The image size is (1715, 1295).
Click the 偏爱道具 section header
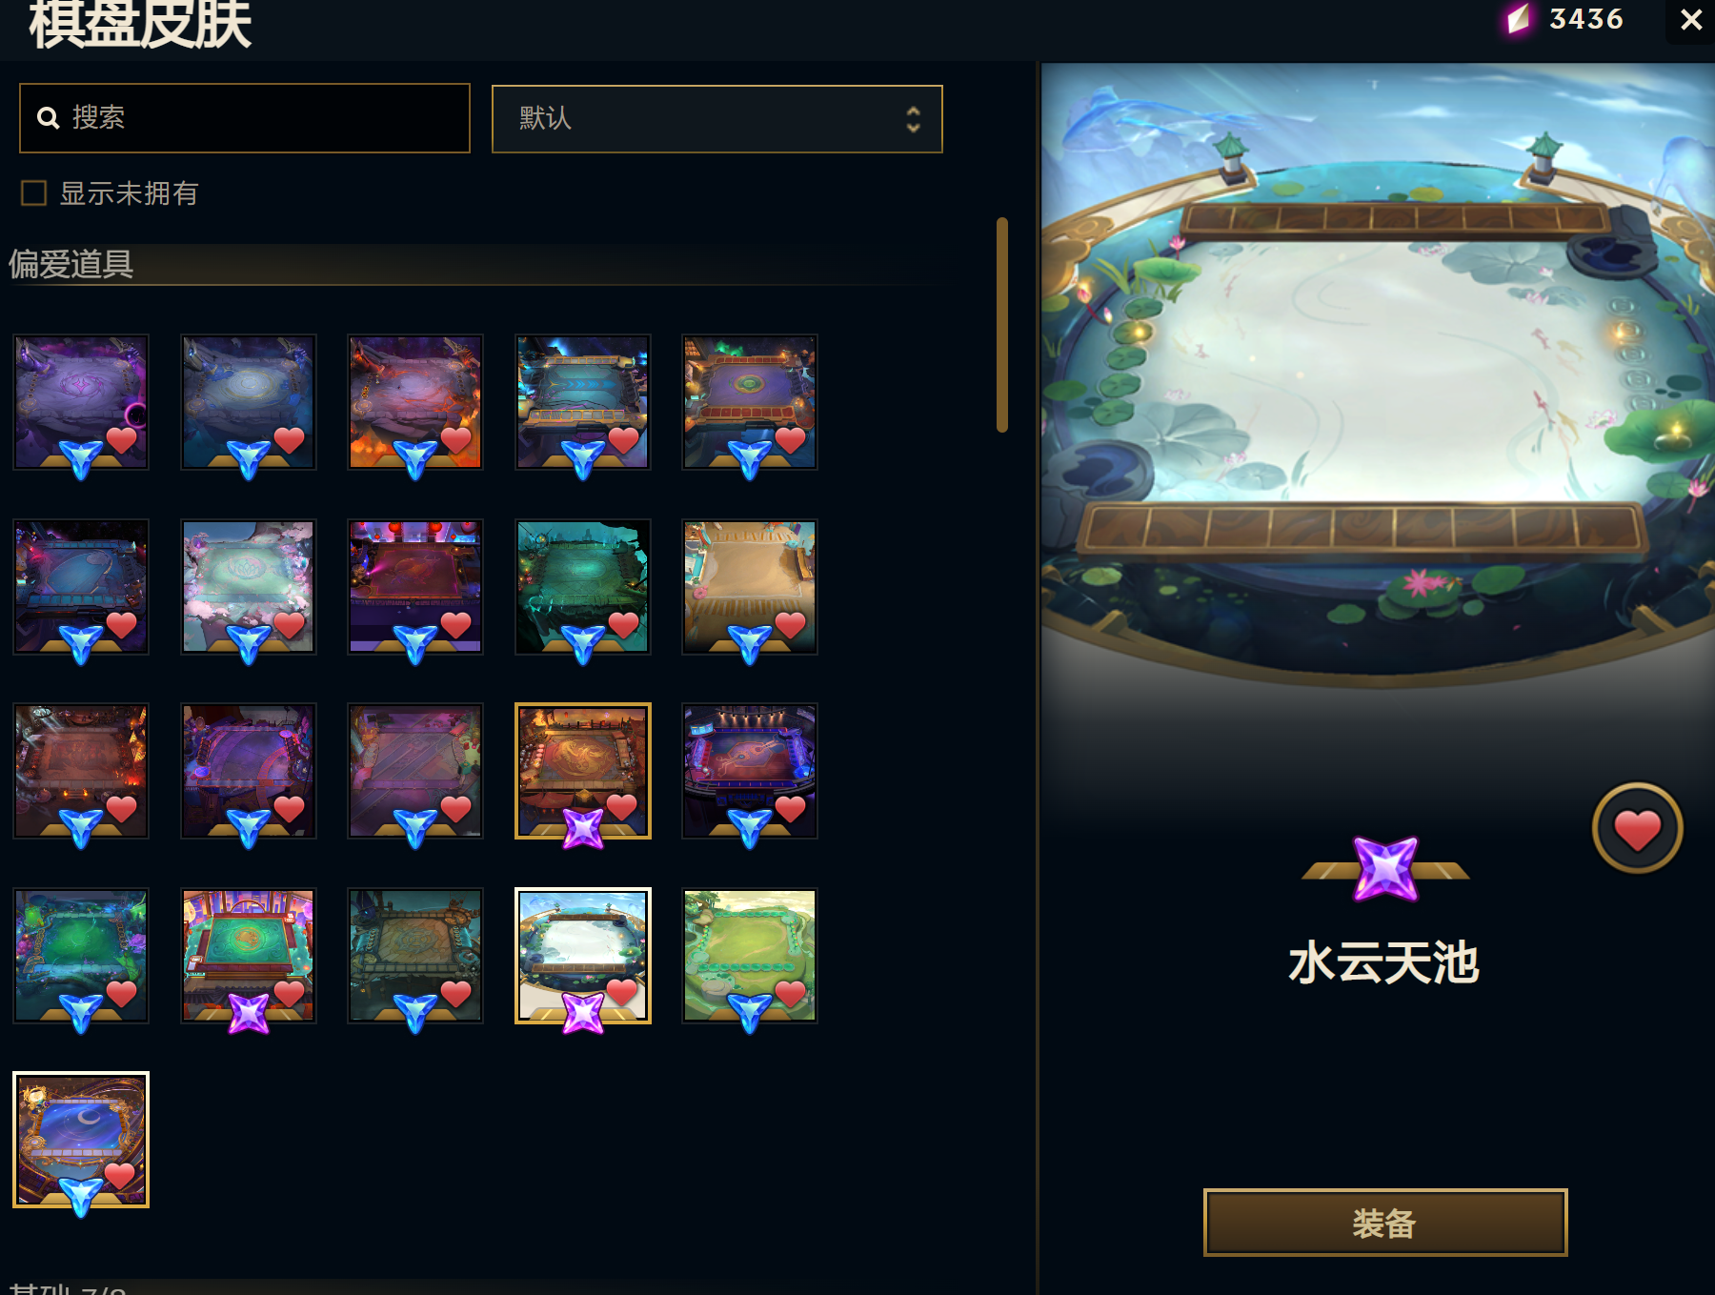(71, 264)
